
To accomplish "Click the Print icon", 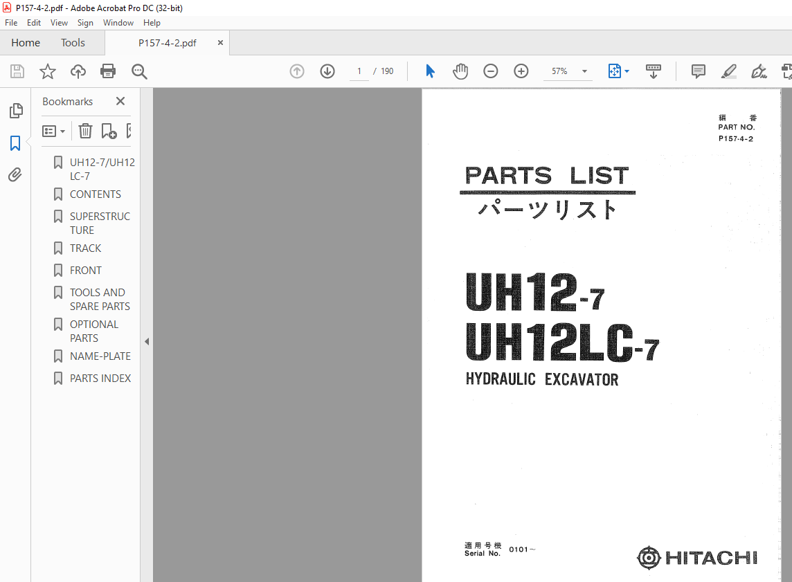I will (x=108, y=71).
